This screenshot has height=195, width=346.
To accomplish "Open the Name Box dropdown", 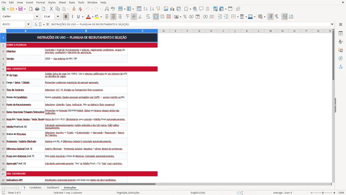I will pos(28,25).
